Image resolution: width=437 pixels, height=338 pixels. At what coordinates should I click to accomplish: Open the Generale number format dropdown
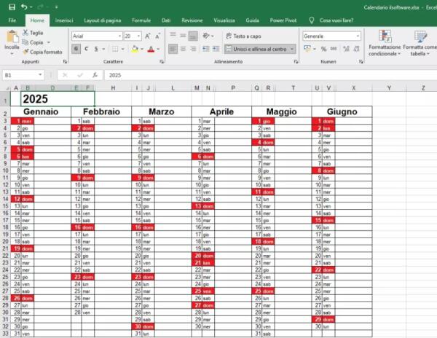coord(331,36)
